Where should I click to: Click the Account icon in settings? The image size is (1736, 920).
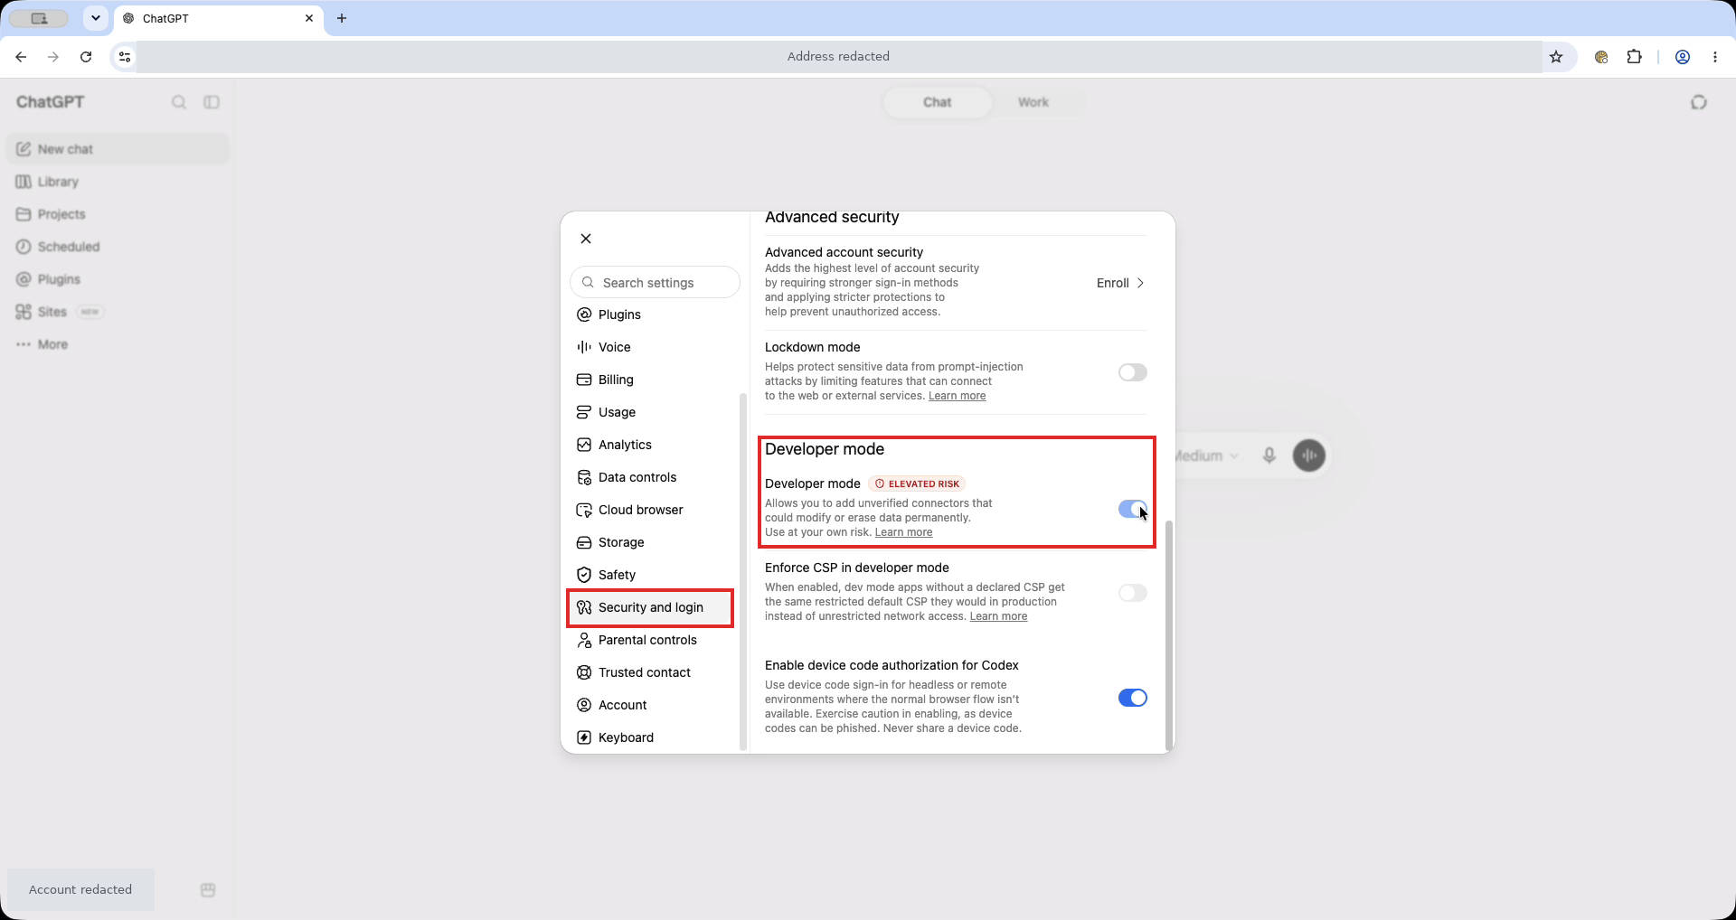pyautogui.click(x=584, y=705)
